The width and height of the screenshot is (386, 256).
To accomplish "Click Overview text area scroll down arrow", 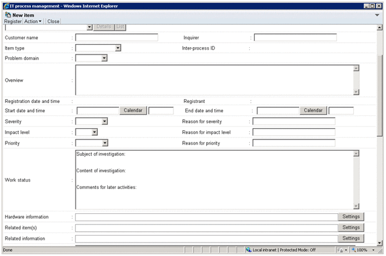I will tap(356, 92).
